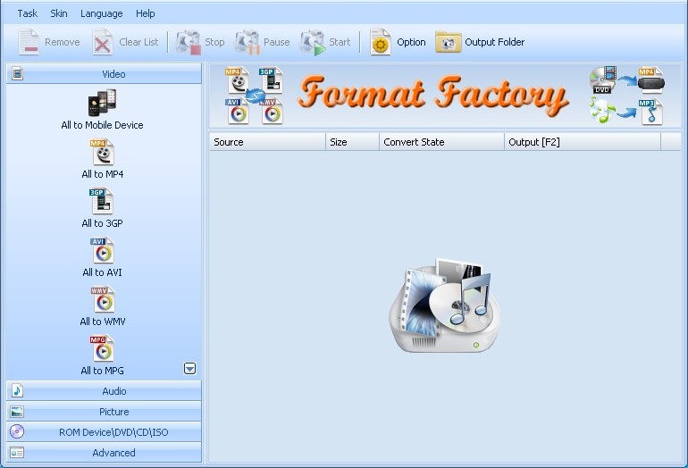This screenshot has height=468, width=688.
Task: Click the Output Folder label
Action: point(494,42)
